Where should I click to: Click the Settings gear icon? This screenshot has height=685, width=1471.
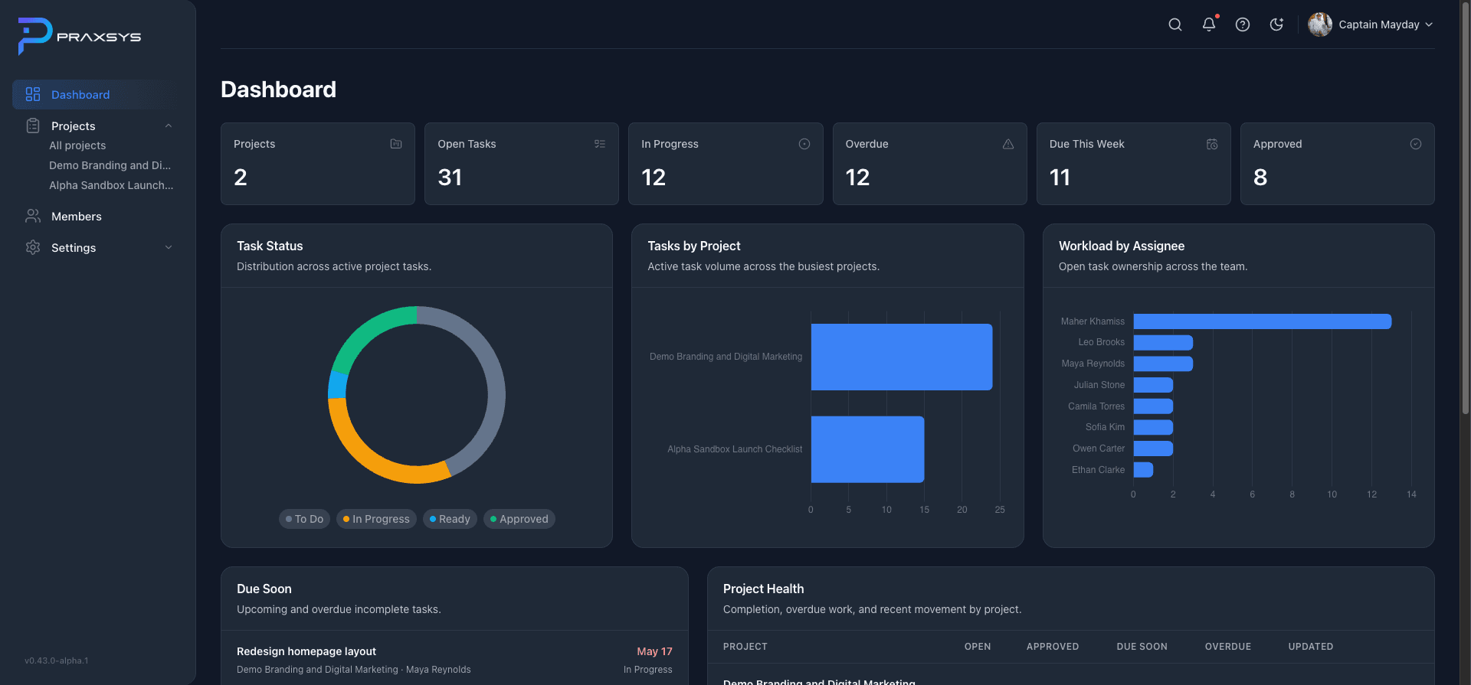click(x=33, y=247)
